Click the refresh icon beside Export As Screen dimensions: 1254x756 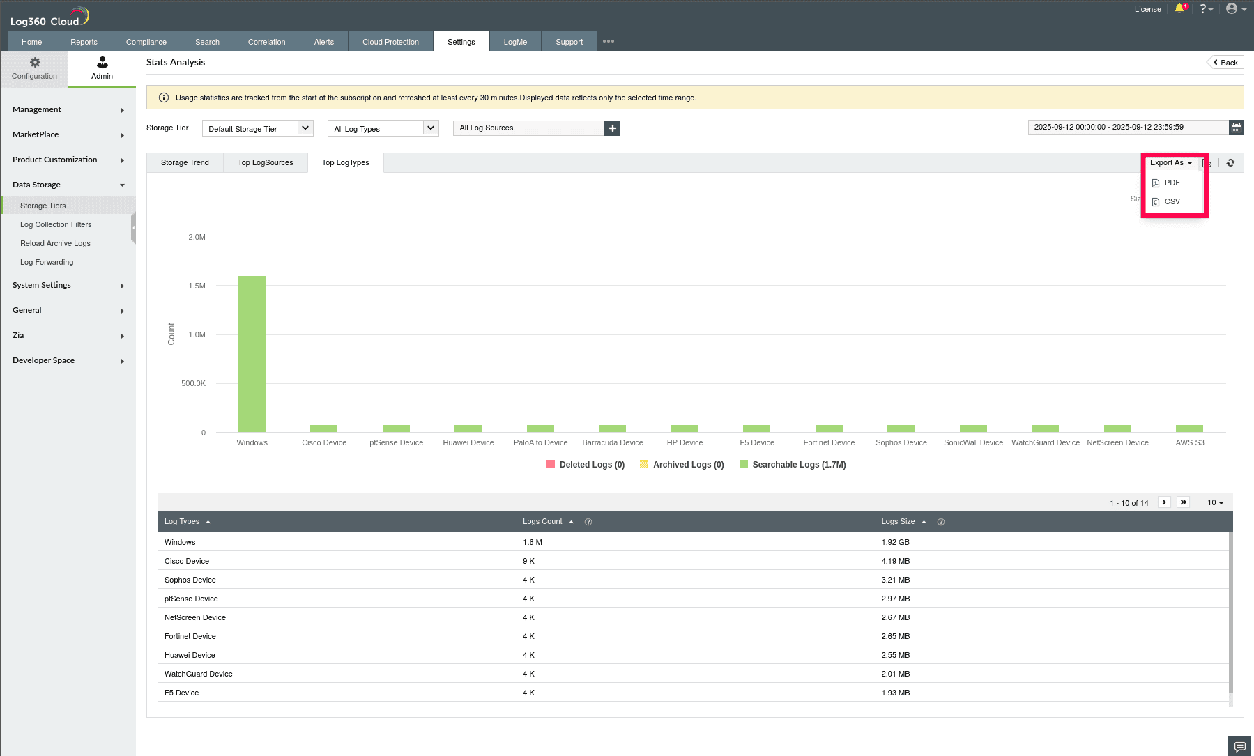tap(1230, 163)
